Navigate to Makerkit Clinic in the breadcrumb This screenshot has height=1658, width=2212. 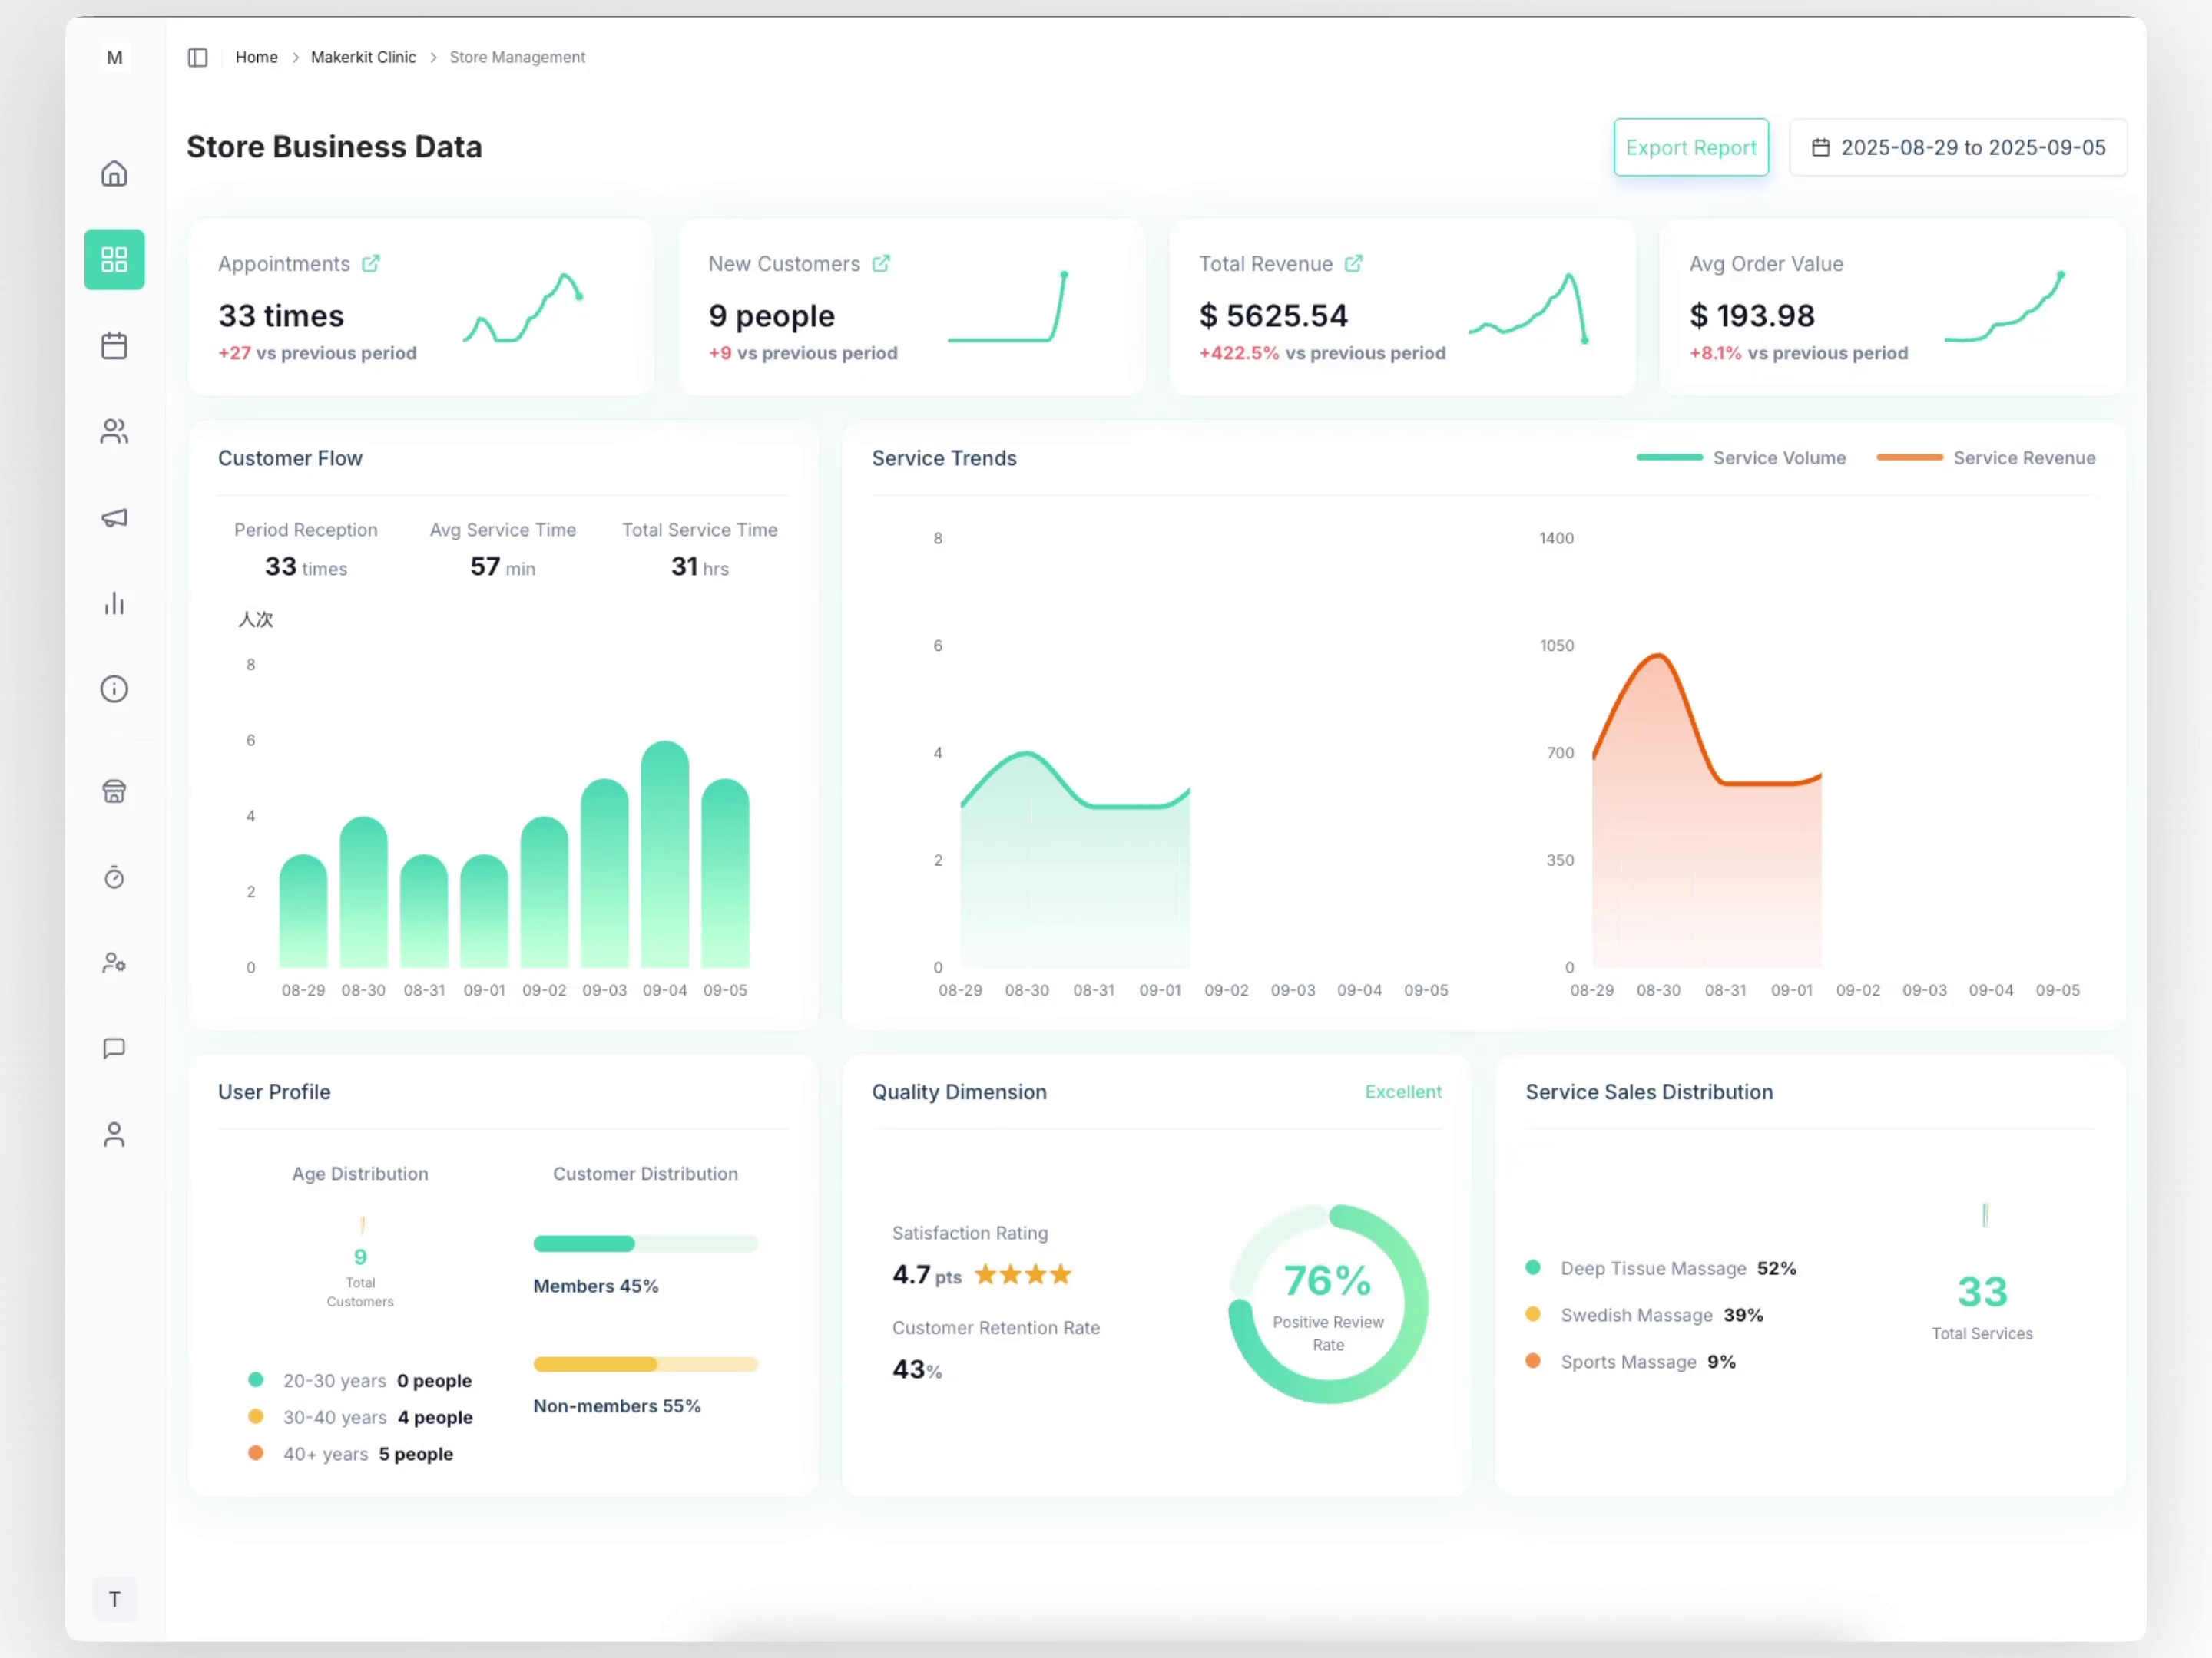pyautogui.click(x=362, y=57)
